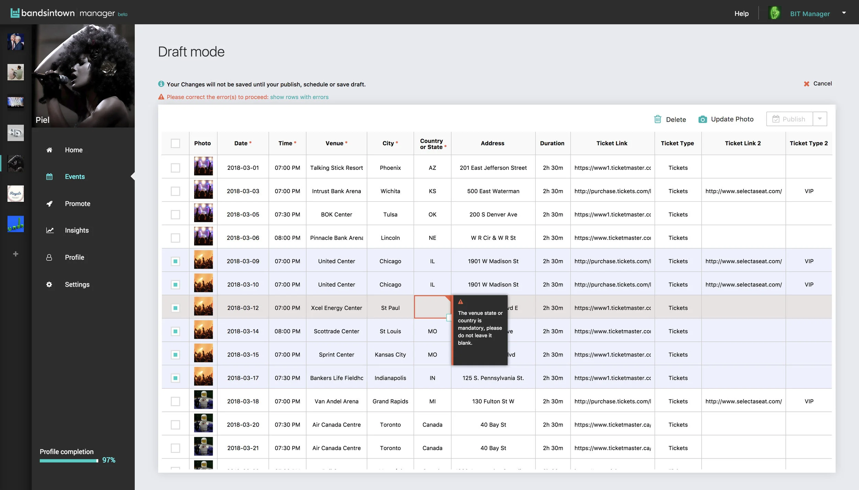Click the Settings gear icon
This screenshot has width=859, height=490.
coord(49,284)
